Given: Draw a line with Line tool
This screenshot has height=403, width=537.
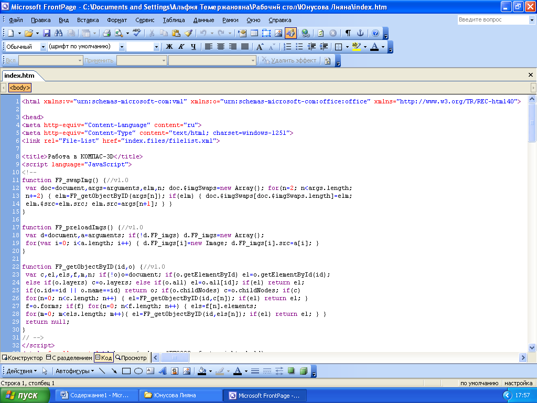Looking at the screenshot, I should [102, 371].
